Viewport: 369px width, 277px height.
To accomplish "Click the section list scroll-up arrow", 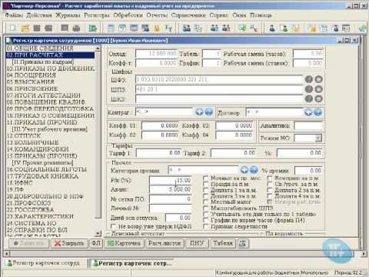I will (98, 48).
